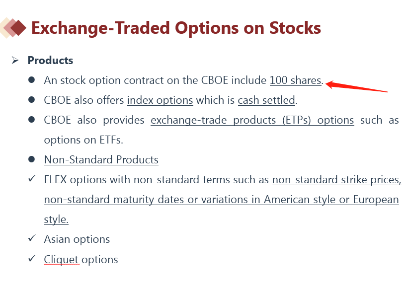Click the arrowhead bullet before Products
The width and height of the screenshot is (406, 289).
[x=15, y=60]
